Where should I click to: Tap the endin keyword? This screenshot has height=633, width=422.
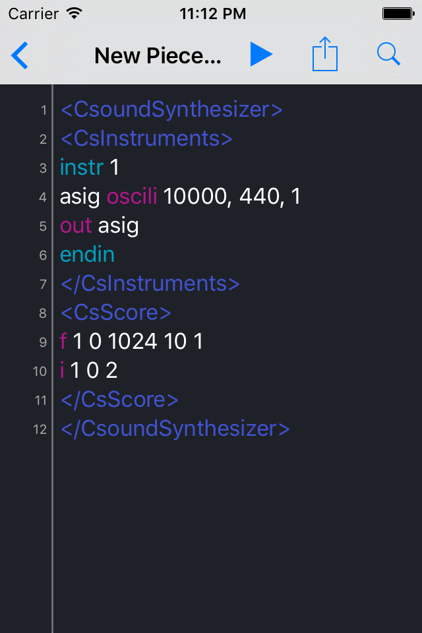[x=87, y=255]
